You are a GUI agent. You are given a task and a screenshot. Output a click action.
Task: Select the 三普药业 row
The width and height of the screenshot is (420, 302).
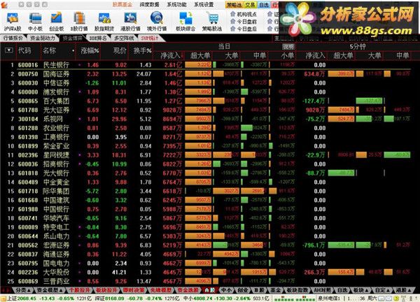(210, 281)
